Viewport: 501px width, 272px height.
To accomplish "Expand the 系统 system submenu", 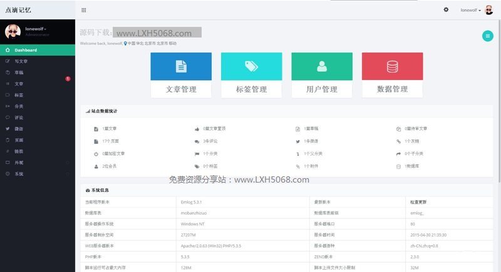I will click(38, 174).
